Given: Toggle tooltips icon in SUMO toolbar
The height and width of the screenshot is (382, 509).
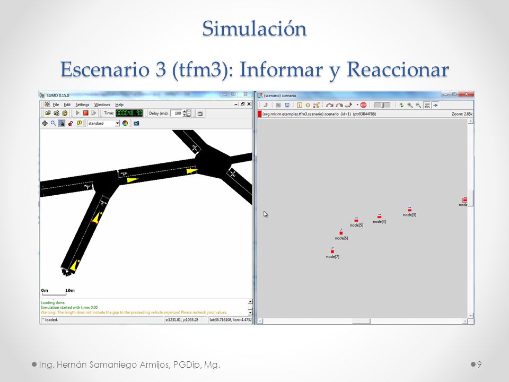Looking at the screenshot, I should pyautogui.click(x=79, y=124).
